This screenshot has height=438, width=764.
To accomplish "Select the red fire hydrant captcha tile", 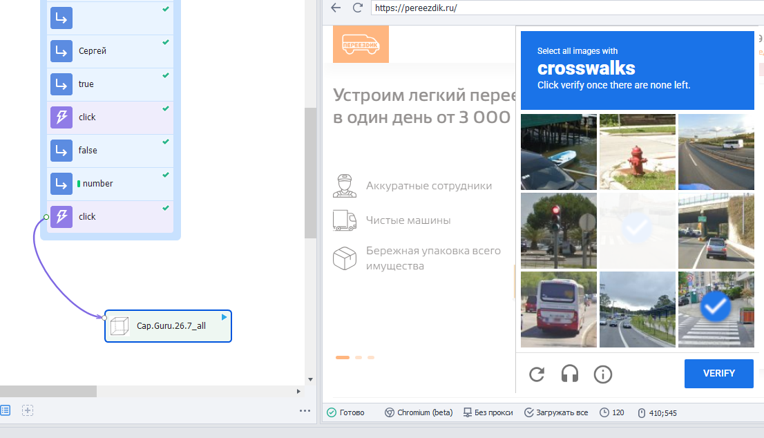I will click(638, 152).
